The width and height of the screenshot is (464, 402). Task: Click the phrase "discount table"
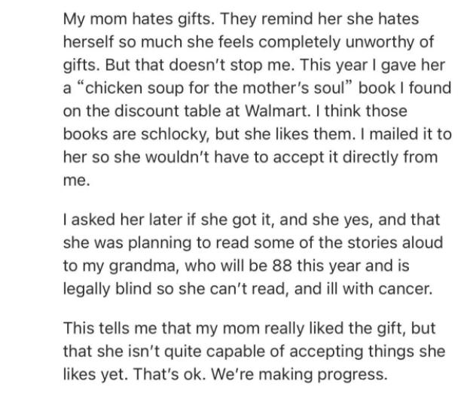coord(167,111)
